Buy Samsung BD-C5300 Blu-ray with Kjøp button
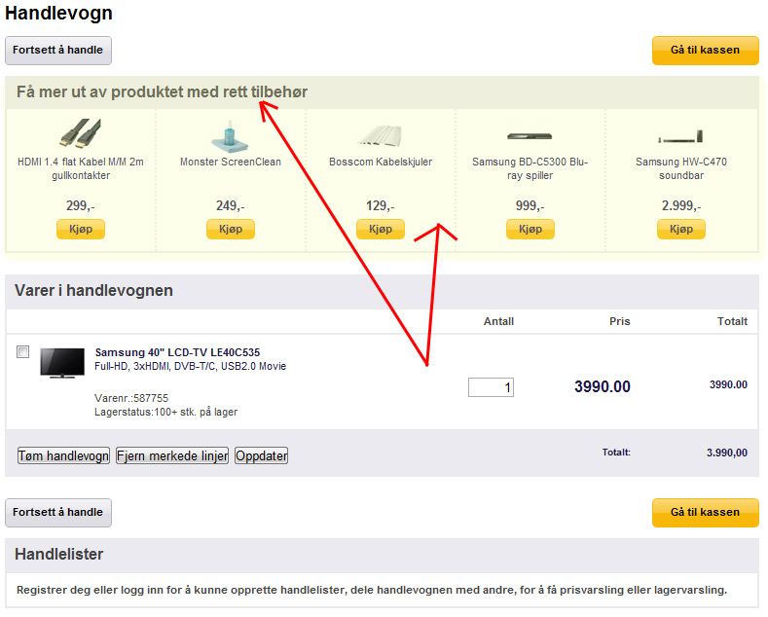This screenshot has height=617, width=768. [530, 229]
